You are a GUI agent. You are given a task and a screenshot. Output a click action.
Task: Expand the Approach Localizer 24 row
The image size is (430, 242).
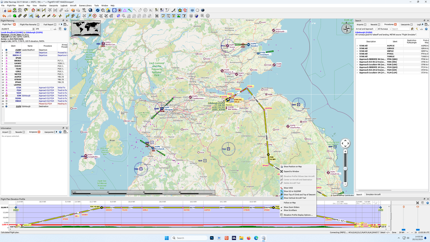click(357, 73)
